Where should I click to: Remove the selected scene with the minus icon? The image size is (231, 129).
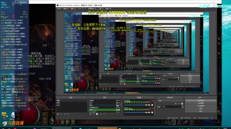point(61,114)
